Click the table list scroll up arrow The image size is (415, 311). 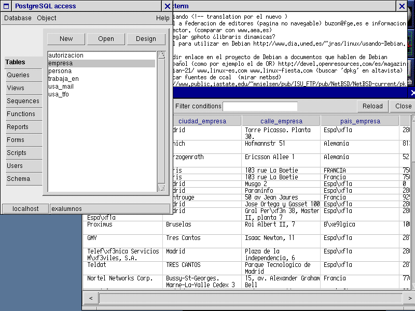[x=161, y=55]
